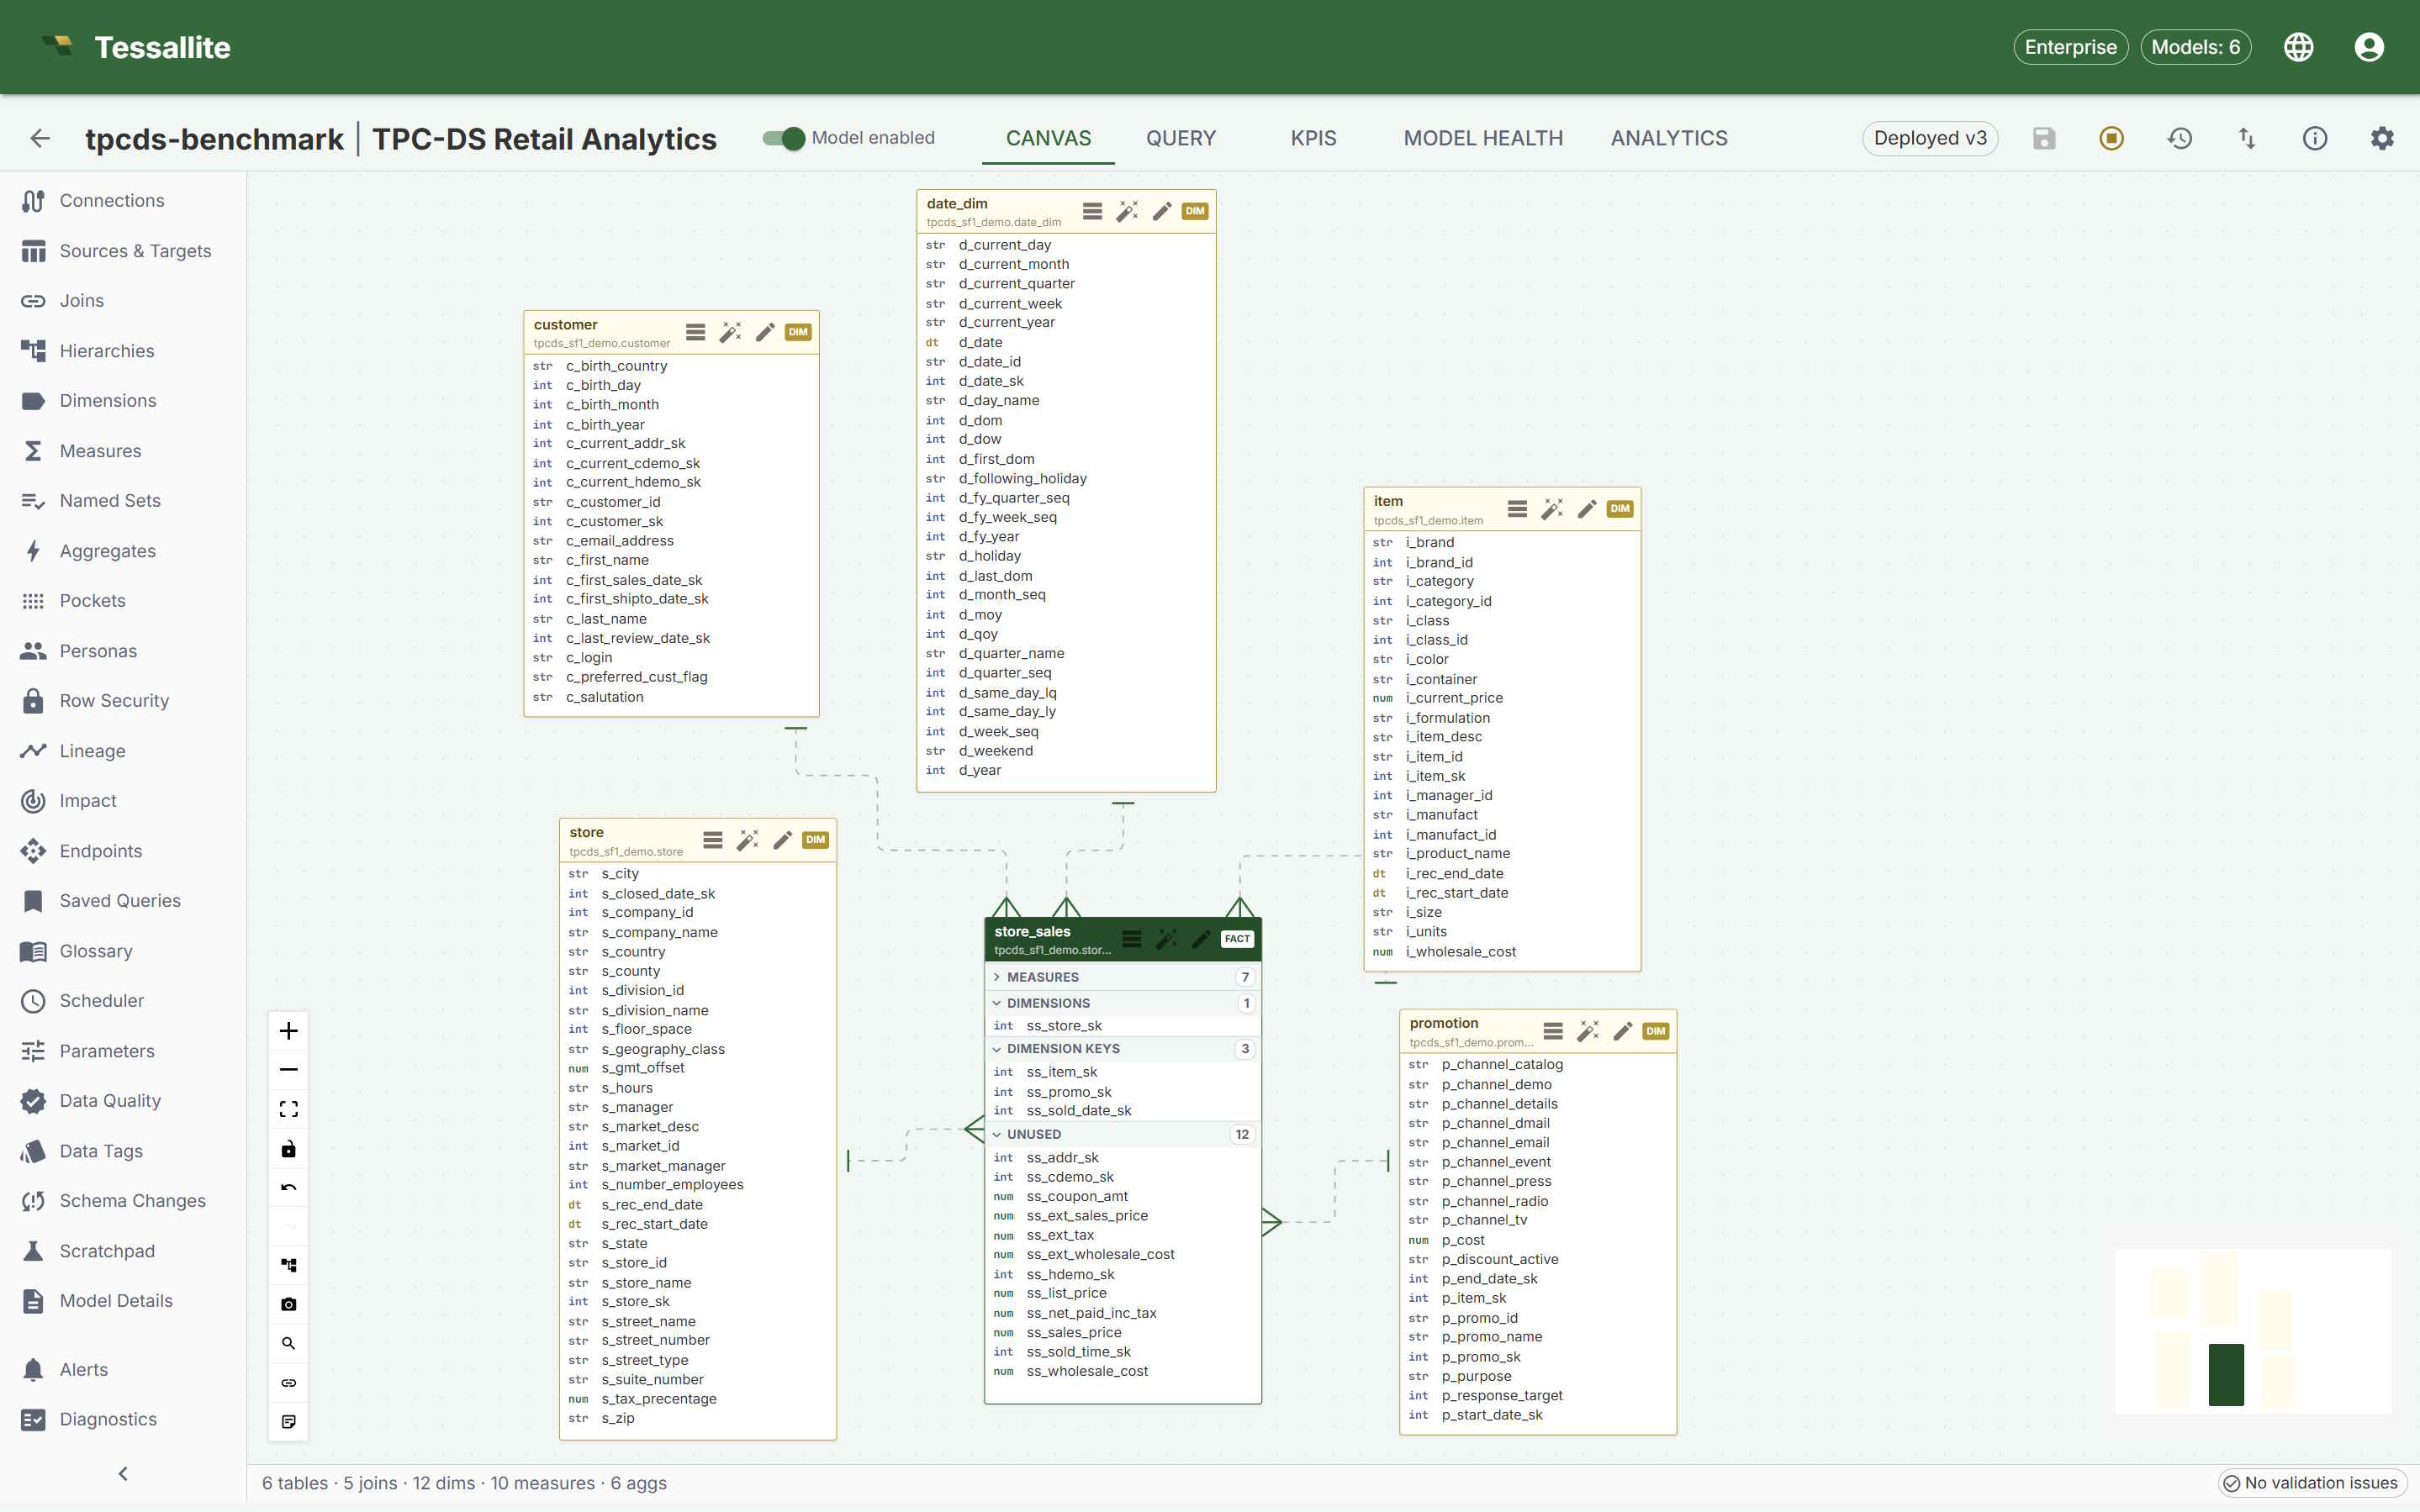Add a note with the sticky note icon
Image resolution: width=2420 pixels, height=1512 pixels.
(x=289, y=1421)
